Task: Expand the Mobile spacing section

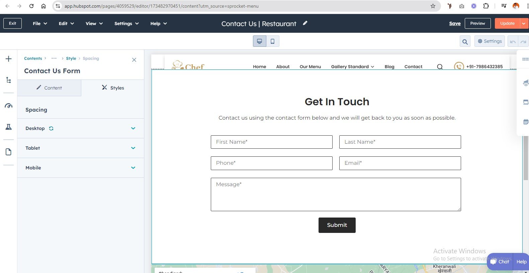Action: point(133,168)
